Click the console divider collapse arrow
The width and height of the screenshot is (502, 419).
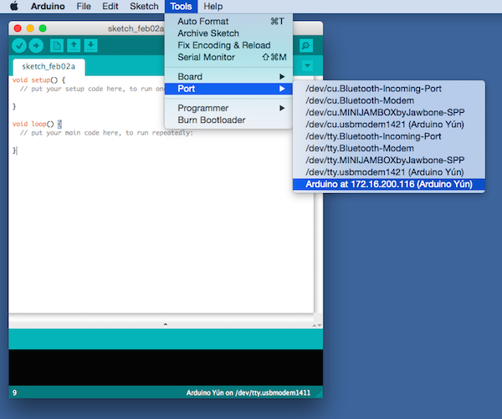[165, 324]
